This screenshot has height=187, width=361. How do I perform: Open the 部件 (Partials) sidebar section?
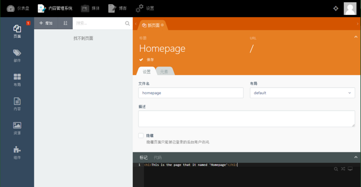tap(17, 55)
